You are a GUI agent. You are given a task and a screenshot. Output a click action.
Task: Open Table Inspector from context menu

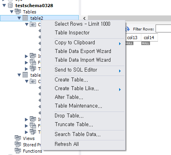[x=72, y=33]
